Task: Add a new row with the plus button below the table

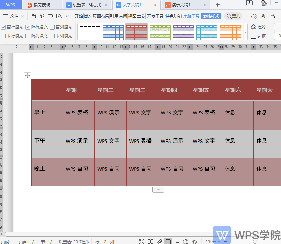Action: click(158, 190)
